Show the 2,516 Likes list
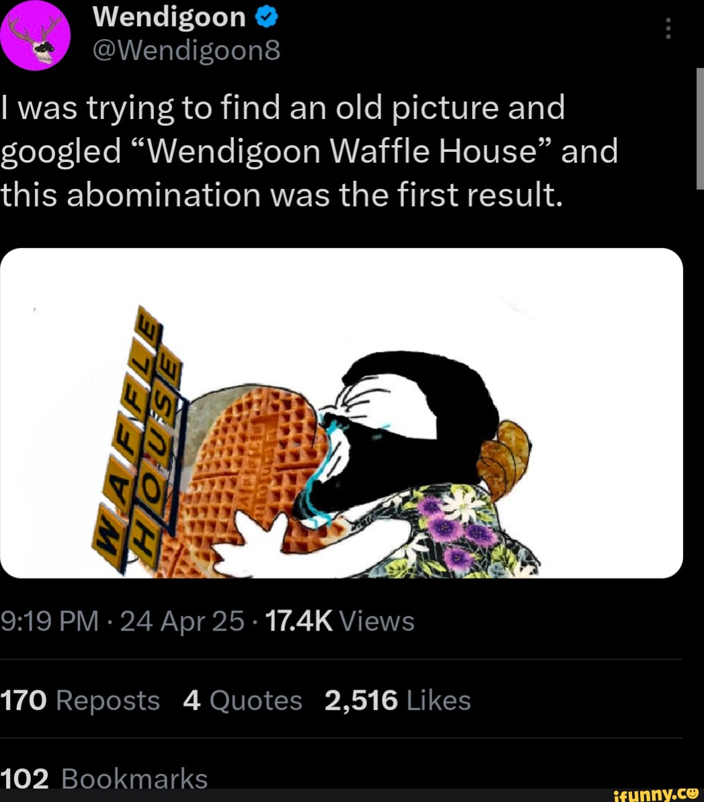Viewport: 704px width, 802px height. pyautogui.click(x=397, y=700)
